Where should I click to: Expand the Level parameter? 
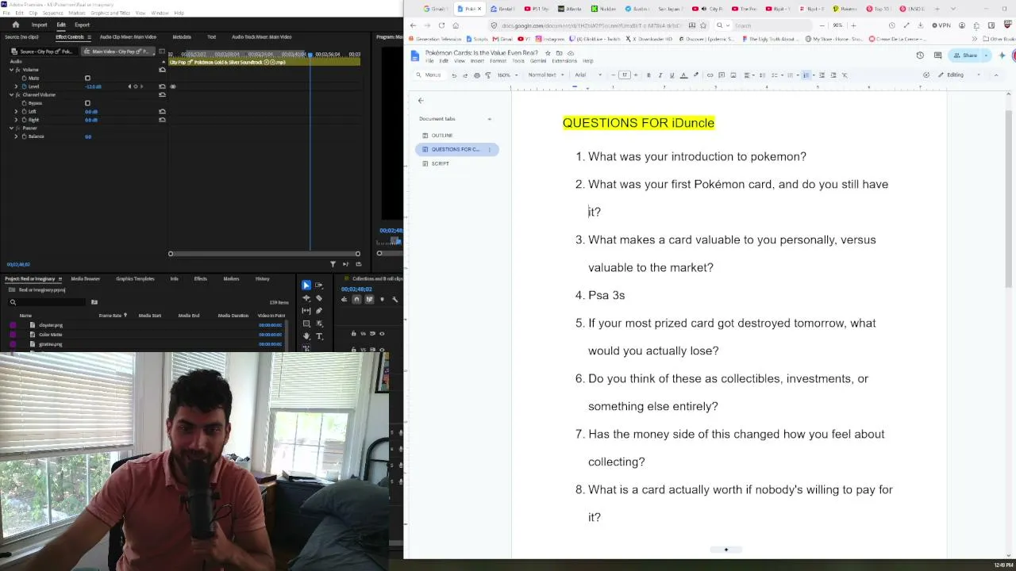[x=16, y=86]
